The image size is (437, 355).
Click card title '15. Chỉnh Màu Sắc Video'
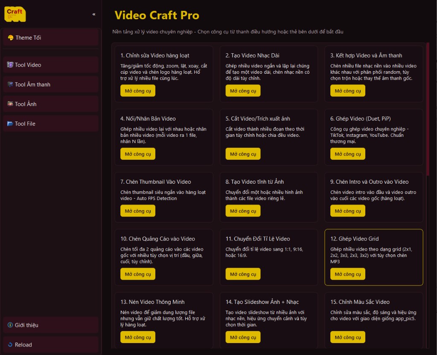360,302
